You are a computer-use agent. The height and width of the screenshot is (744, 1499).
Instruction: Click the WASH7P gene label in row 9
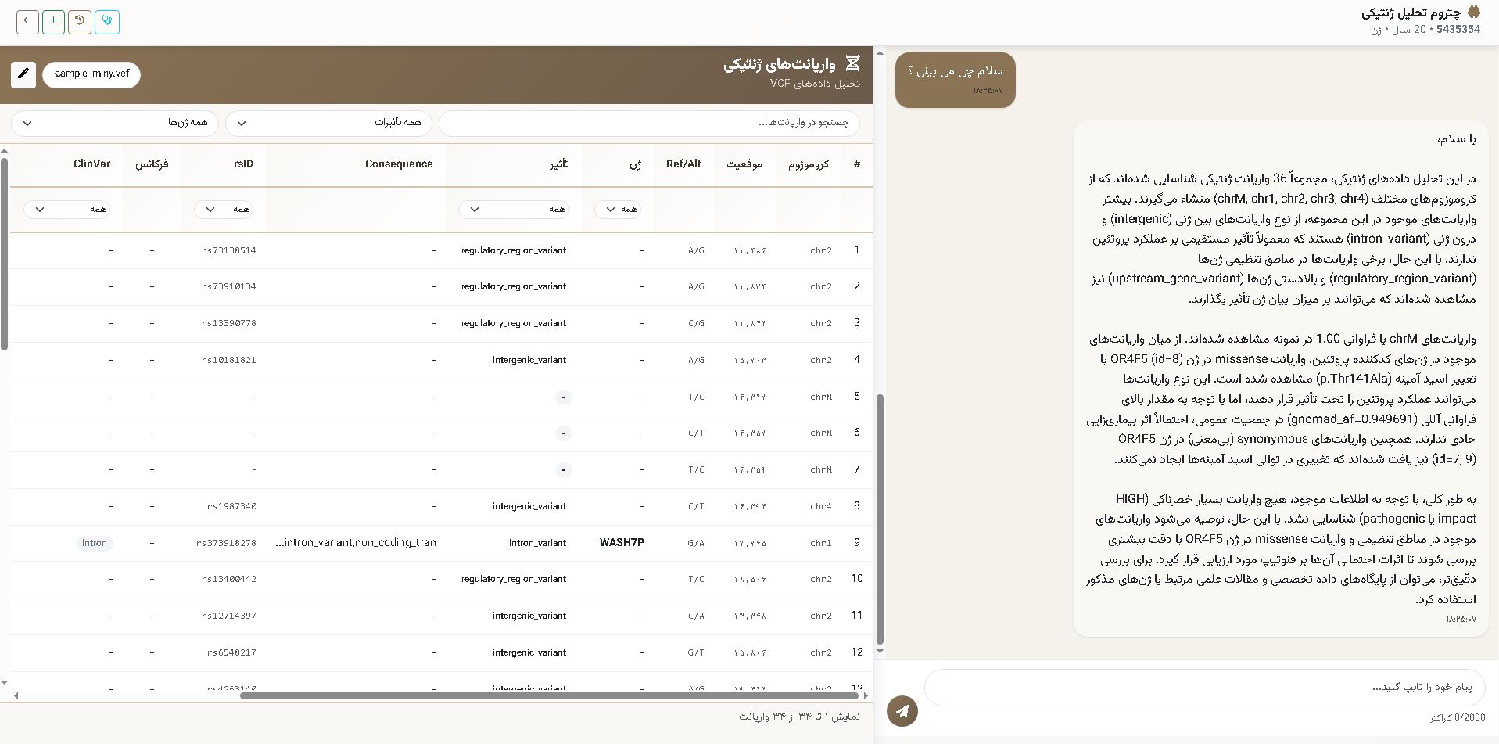pyautogui.click(x=622, y=542)
